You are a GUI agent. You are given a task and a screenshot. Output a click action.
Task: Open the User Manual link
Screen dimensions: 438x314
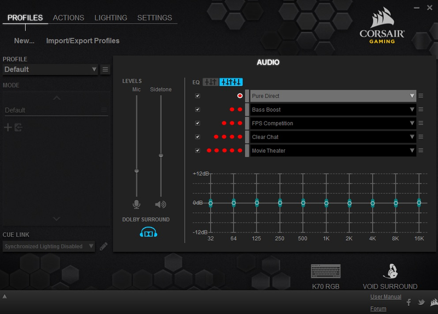click(x=386, y=296)
